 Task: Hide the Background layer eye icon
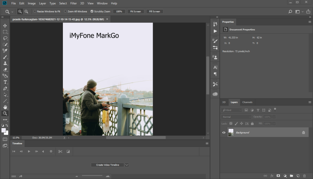(224, 132)
